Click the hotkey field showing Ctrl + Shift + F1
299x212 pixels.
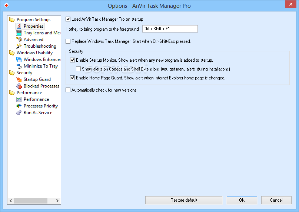point(170,29)
